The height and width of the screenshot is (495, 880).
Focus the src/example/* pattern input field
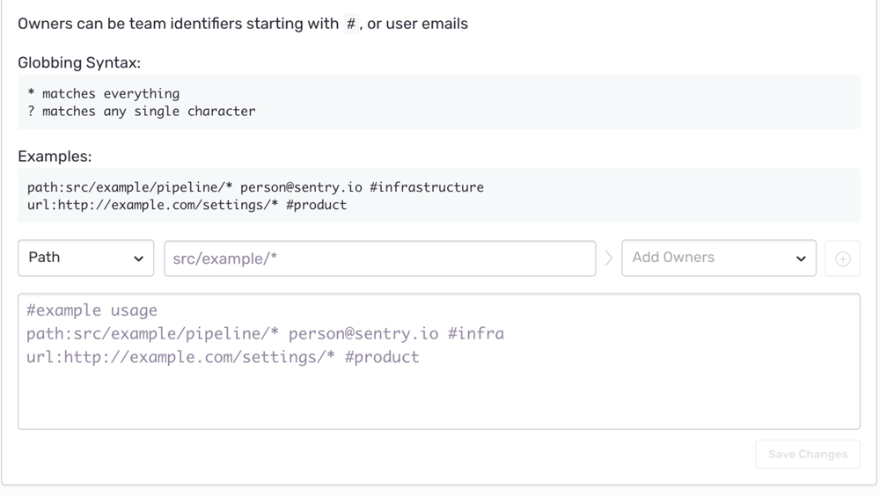379,258
